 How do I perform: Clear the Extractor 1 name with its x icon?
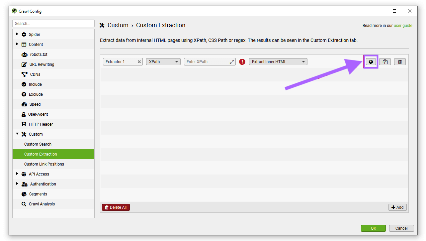pyautogui.click(x=139, y=61)
